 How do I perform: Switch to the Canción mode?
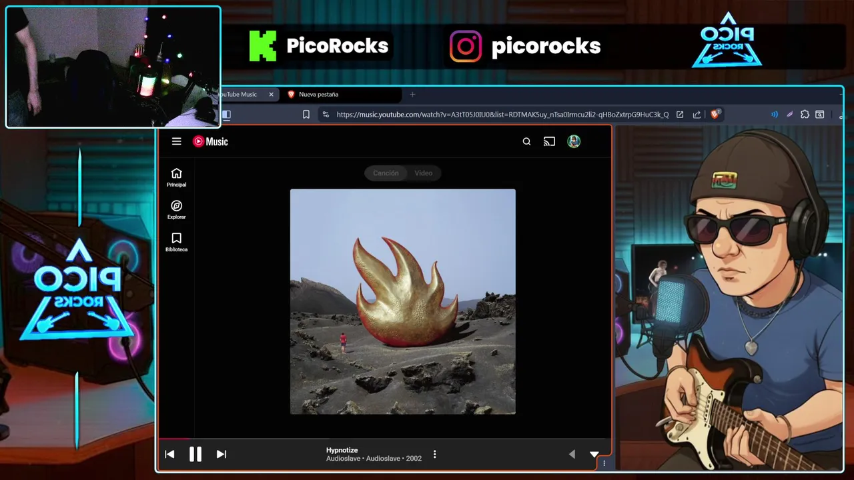tap(386, 173)
